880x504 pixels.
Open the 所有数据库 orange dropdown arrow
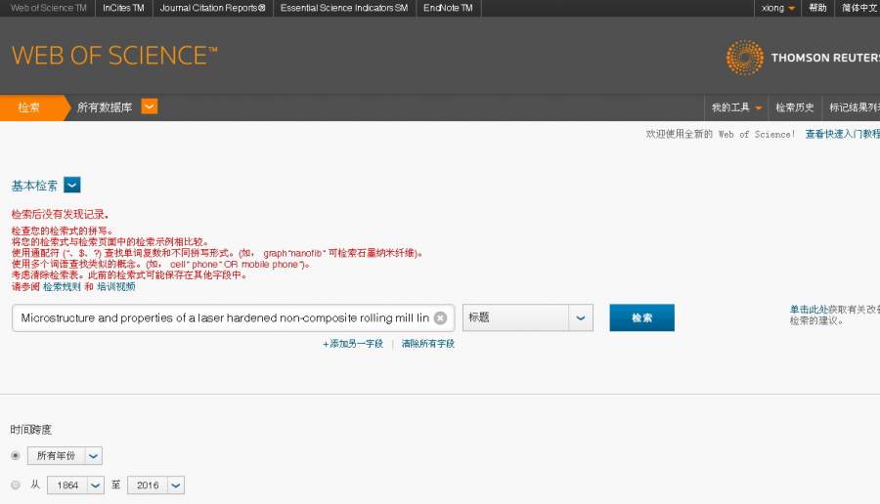tap(150, 106)
